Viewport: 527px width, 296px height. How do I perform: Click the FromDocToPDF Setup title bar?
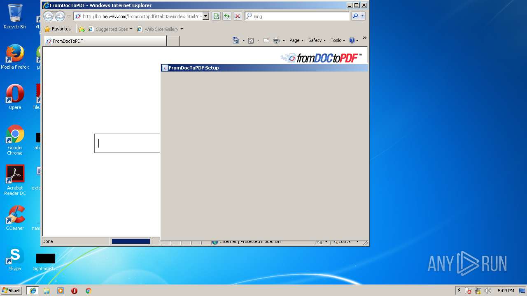(264, 68)
